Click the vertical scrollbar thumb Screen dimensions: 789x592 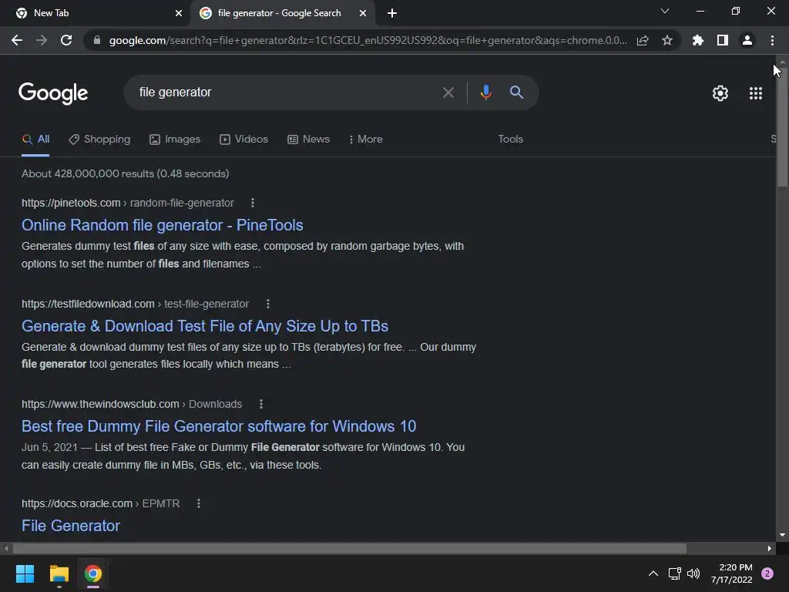782,126
